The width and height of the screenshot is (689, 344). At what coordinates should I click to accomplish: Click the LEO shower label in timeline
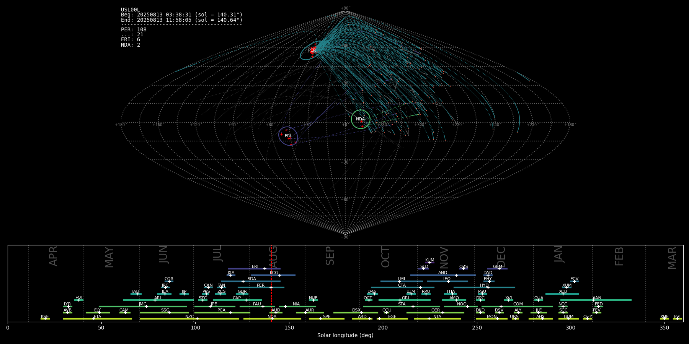point(446,279)
